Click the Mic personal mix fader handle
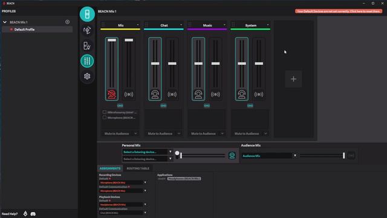The height and width of the screenshot is (218, 387). point(112,40)
